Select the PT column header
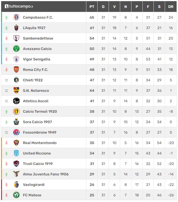Image resolution: width=178 pixels, height=202 pixels. click(92, 6)
